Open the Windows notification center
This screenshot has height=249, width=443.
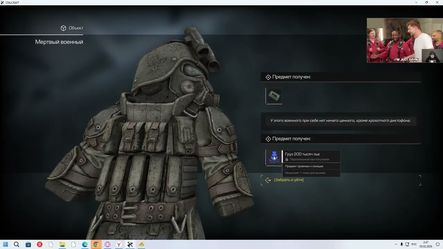(x=437, y=245)
